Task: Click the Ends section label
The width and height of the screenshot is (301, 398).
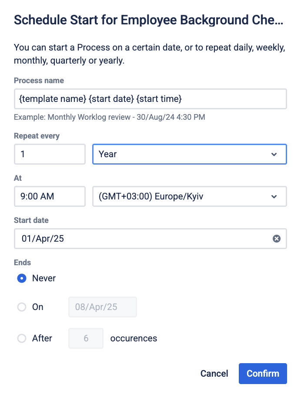Action: [23, 263]
